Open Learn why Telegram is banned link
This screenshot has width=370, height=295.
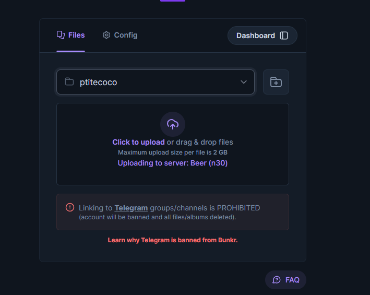coord(173,240)
